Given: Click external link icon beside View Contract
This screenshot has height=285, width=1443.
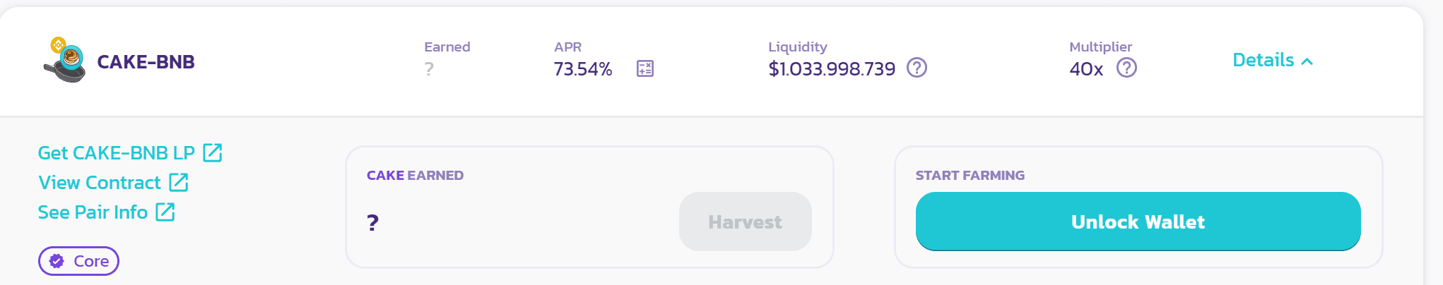Looking at the screenshot, I should (x=179, y=183).
